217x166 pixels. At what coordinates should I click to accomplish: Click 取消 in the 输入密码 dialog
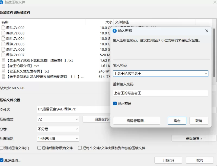199,121
